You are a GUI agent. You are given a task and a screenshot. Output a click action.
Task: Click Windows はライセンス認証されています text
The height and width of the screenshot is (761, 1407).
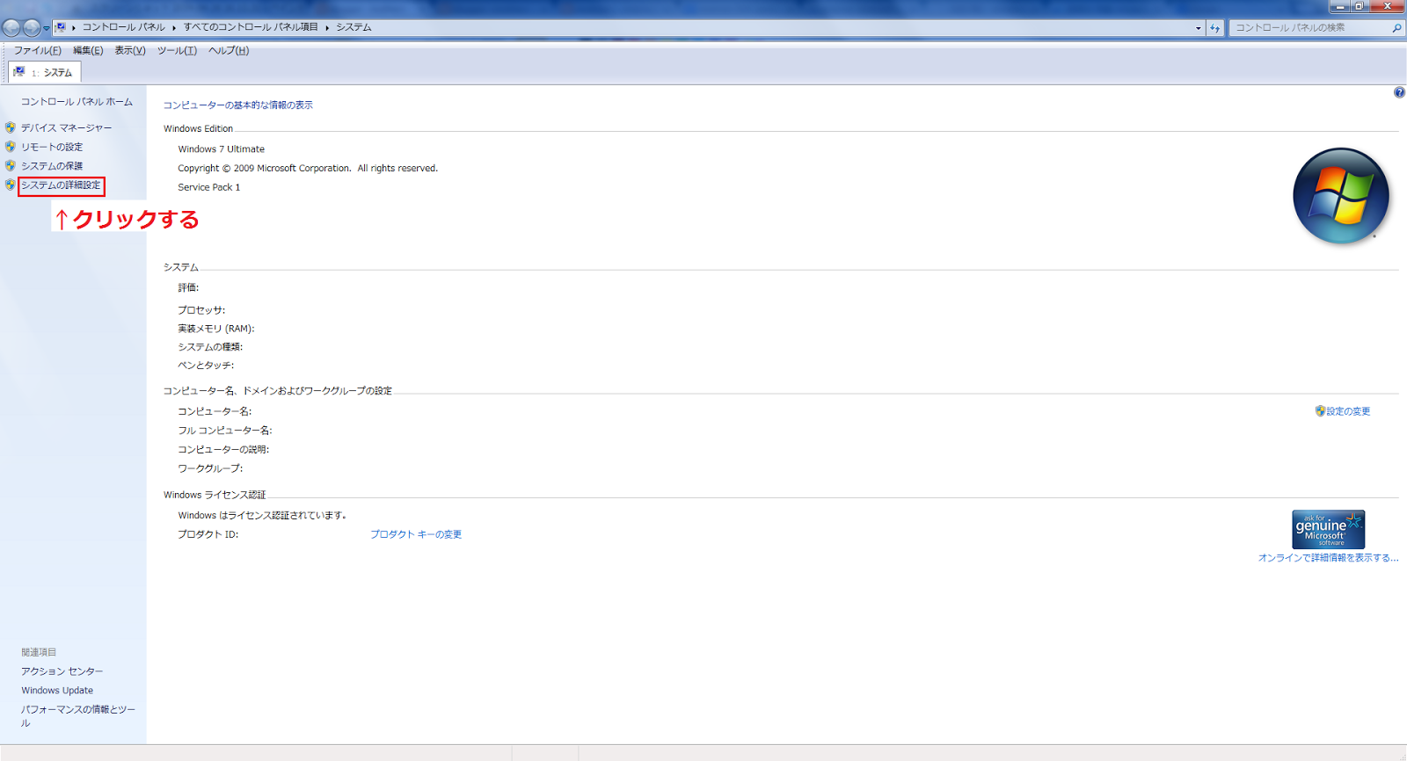(x=263, y=516)
